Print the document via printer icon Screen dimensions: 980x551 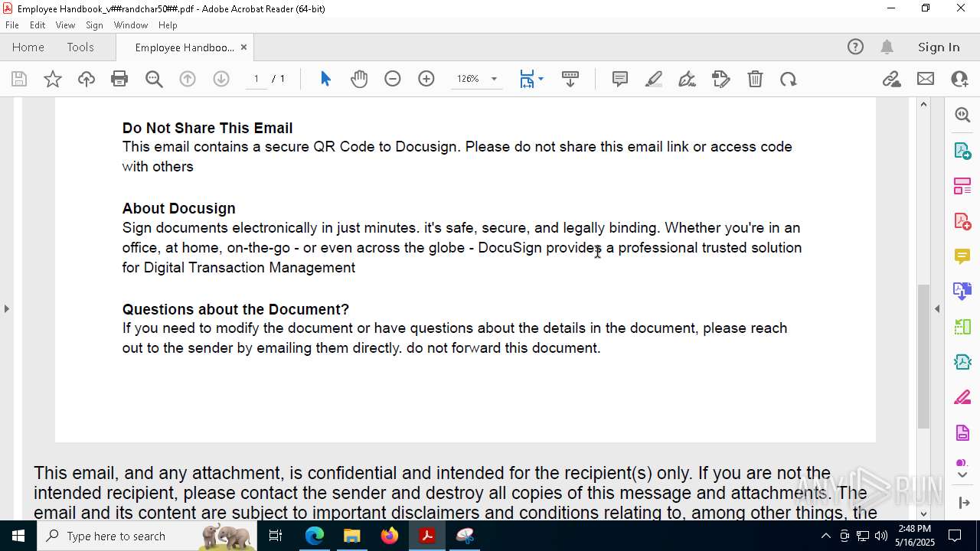(119, 79)
